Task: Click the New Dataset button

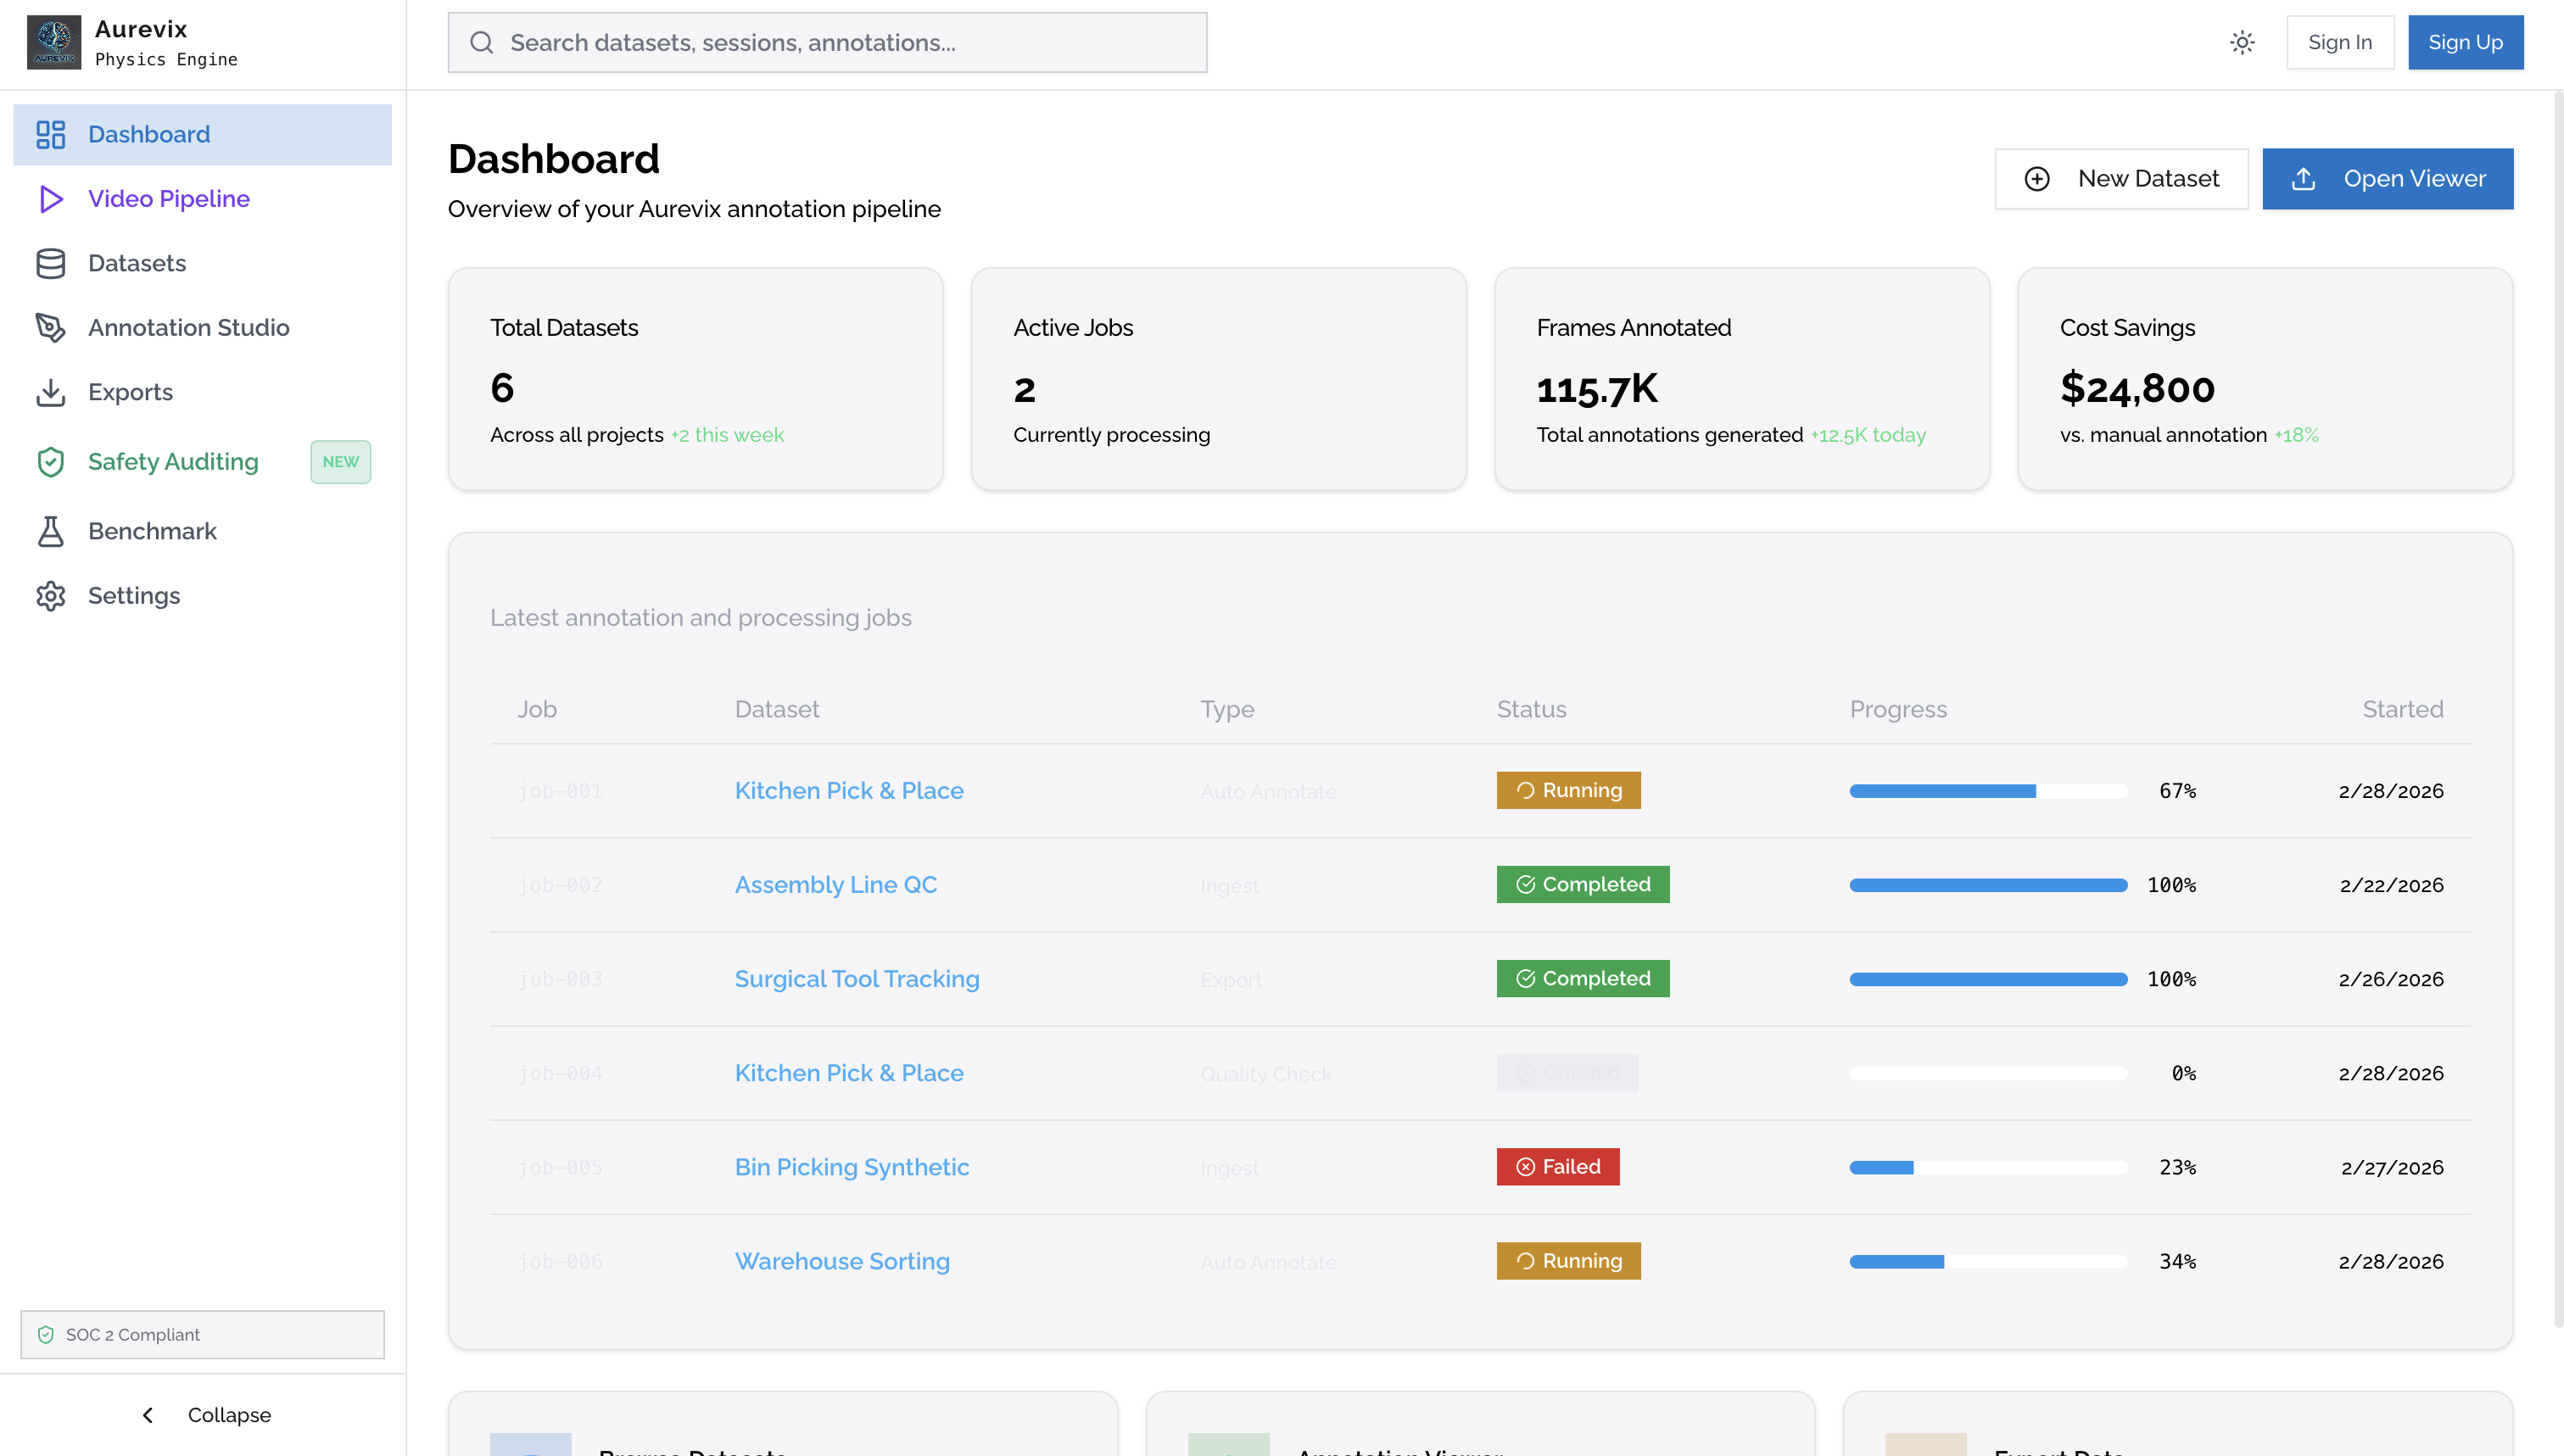Action: [2121, 179]
